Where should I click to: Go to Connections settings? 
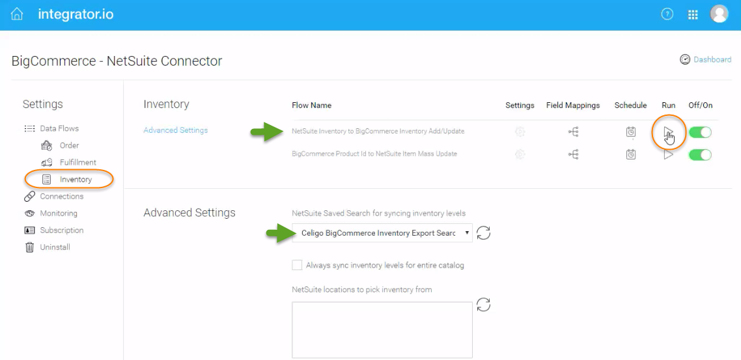[61, 197]
